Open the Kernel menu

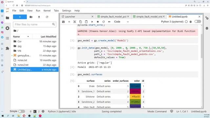click(x=47, y=10)
